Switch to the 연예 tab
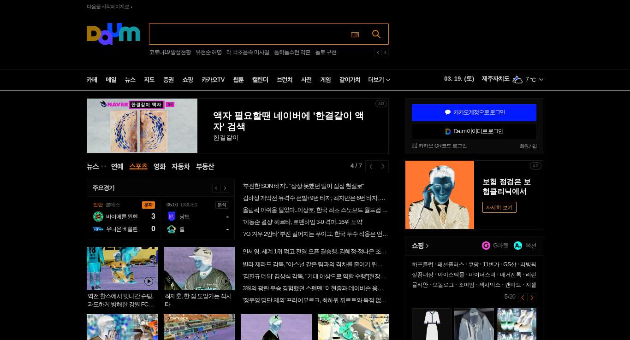Image resolution: width=630 pixels, height=340 pixels. click(x=117, y=166)
